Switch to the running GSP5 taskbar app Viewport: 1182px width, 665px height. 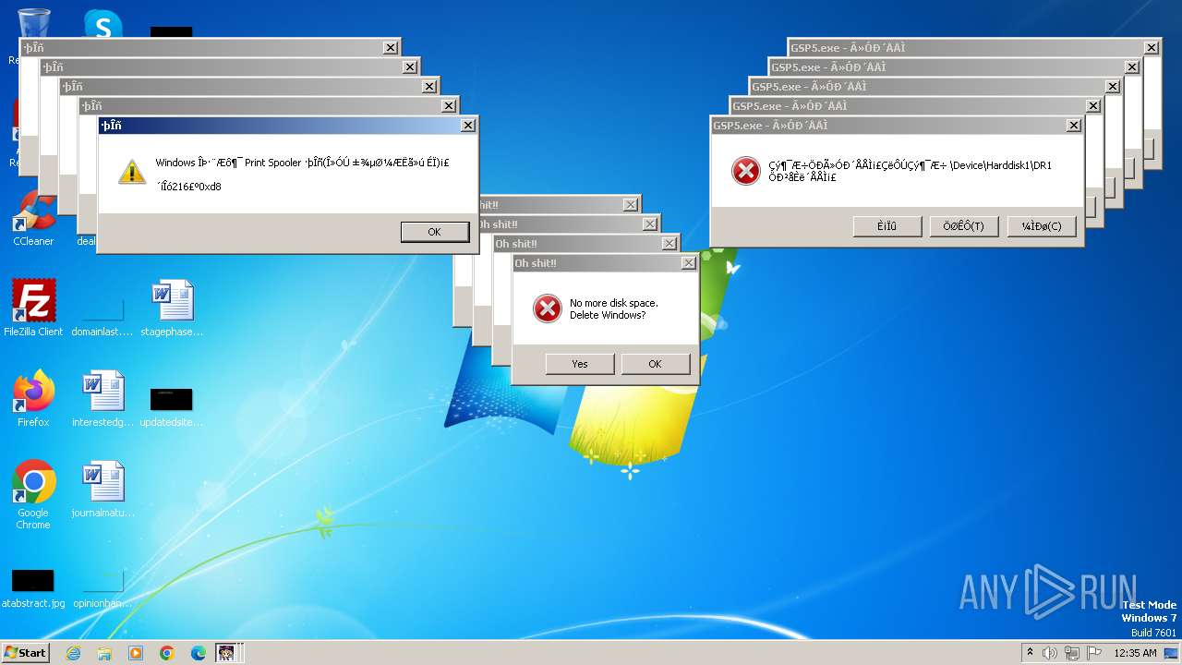pyautogui.click(x=226, y=653)
